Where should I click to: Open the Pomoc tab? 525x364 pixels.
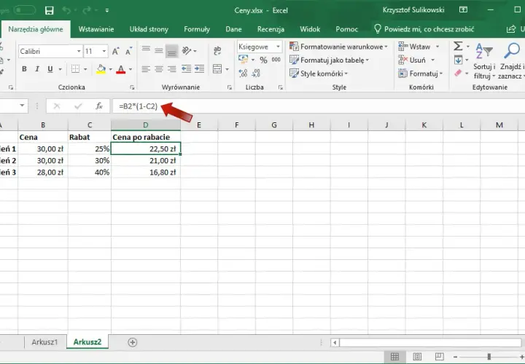(346, 29)
